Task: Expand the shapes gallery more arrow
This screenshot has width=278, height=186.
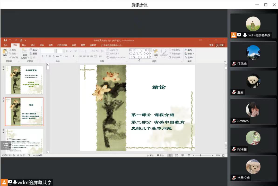Action: pyautogui.click(x=151, y=57)
